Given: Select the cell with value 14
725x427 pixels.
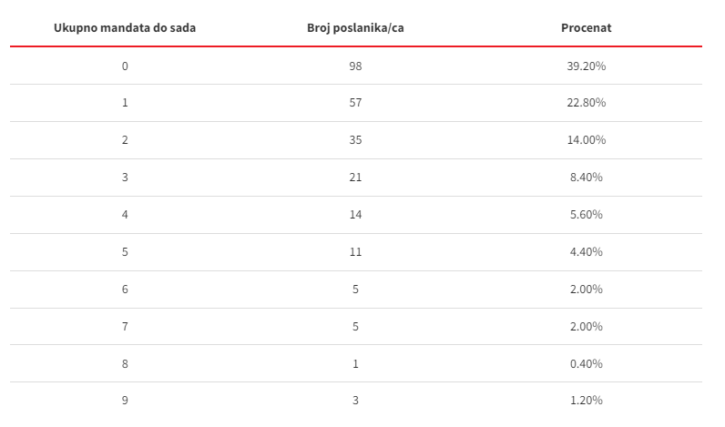Looking at the screenshot, I should 355,215.
